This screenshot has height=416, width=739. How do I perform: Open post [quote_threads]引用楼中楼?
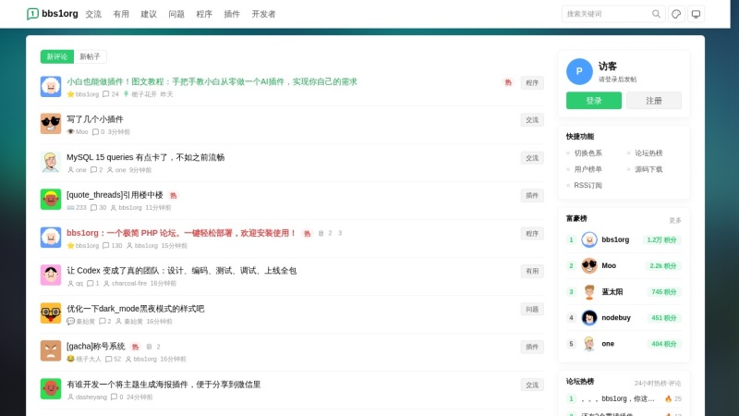point(115,195)
